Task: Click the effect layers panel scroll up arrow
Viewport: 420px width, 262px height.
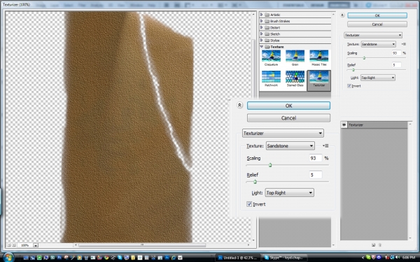Action: tap(409, 124)
